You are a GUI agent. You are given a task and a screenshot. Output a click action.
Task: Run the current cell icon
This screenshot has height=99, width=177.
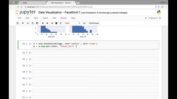pyautogui.click(x=52, y=23)
